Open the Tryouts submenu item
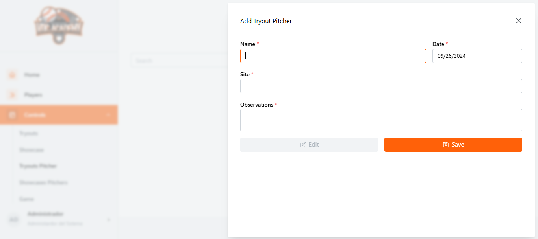 coord(28,134)
